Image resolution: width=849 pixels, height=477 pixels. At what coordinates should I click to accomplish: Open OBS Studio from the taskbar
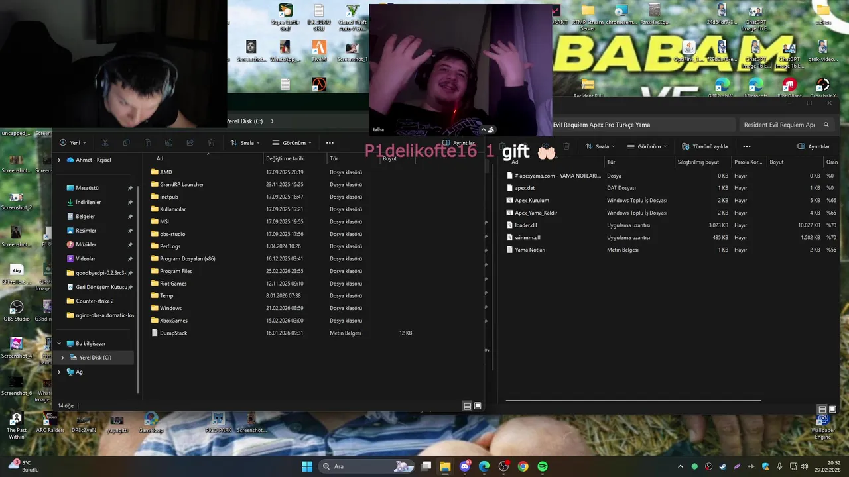tap(503, 466)
